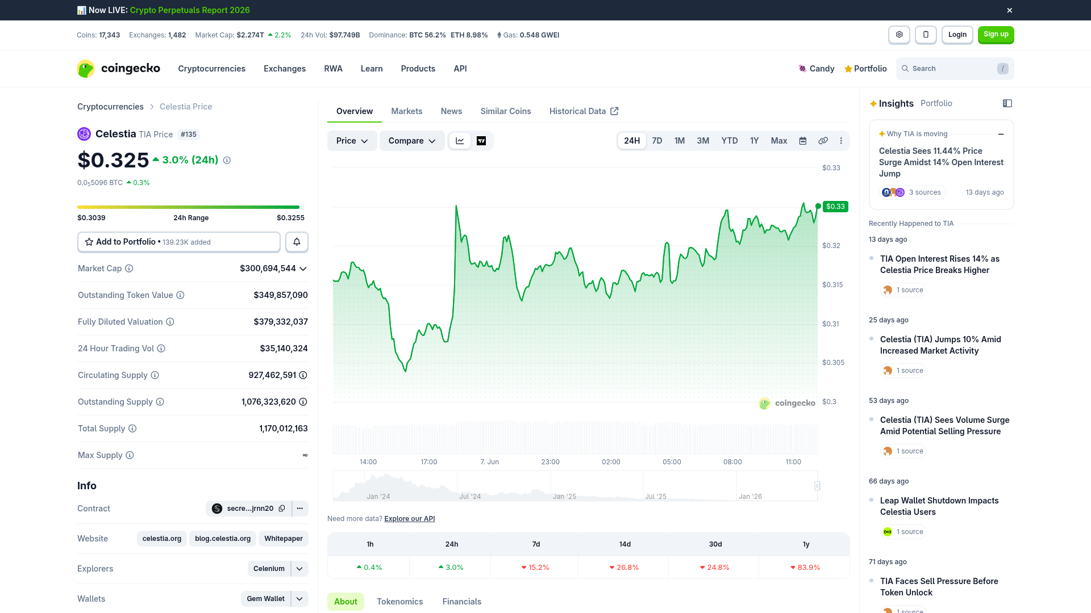This screenshot has width=1091, height=613.
Task: Open Products nav menu
Action: 418,69
